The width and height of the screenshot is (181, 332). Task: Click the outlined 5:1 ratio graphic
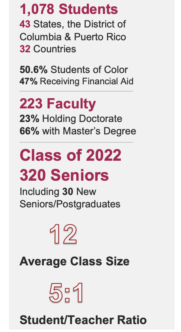click(x=66, y=293)
